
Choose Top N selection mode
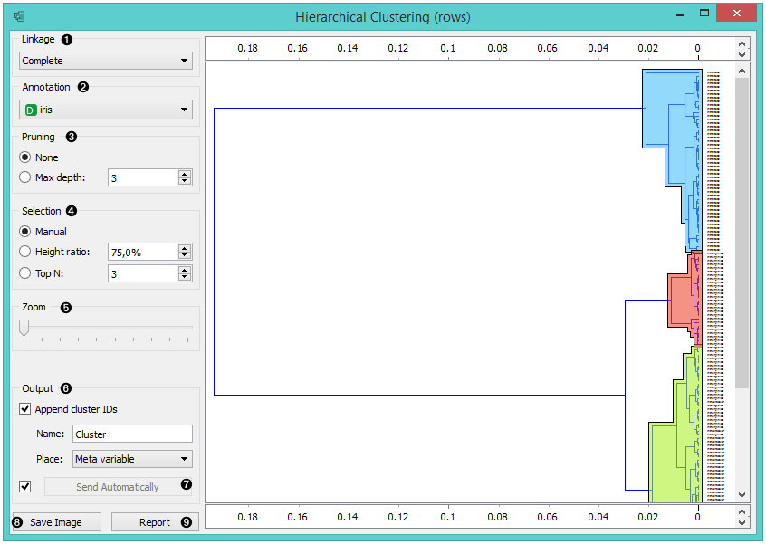coord(26,272)
